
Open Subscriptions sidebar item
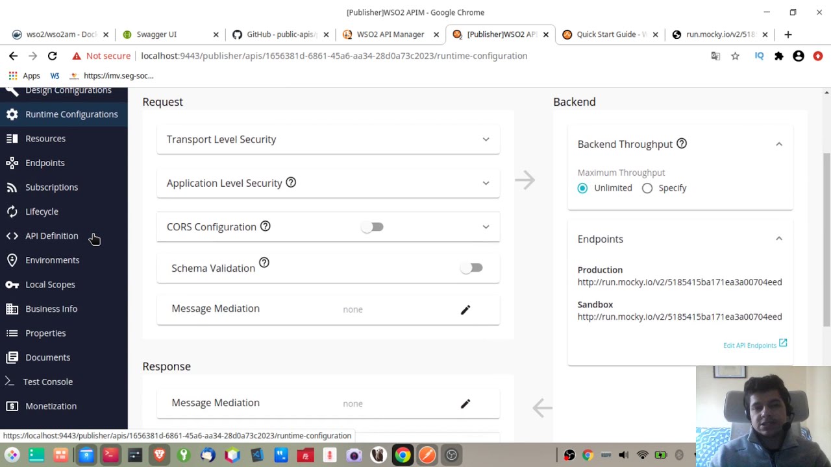[x=63, y=187]
